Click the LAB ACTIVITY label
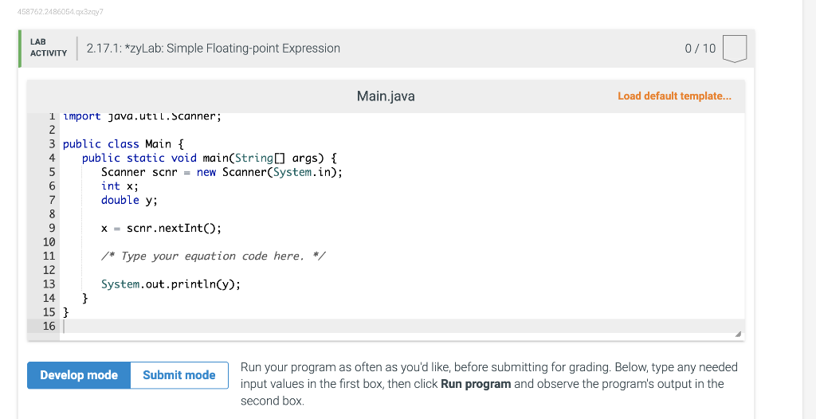Viewport: 816px width, 419px height. (49, 48)
